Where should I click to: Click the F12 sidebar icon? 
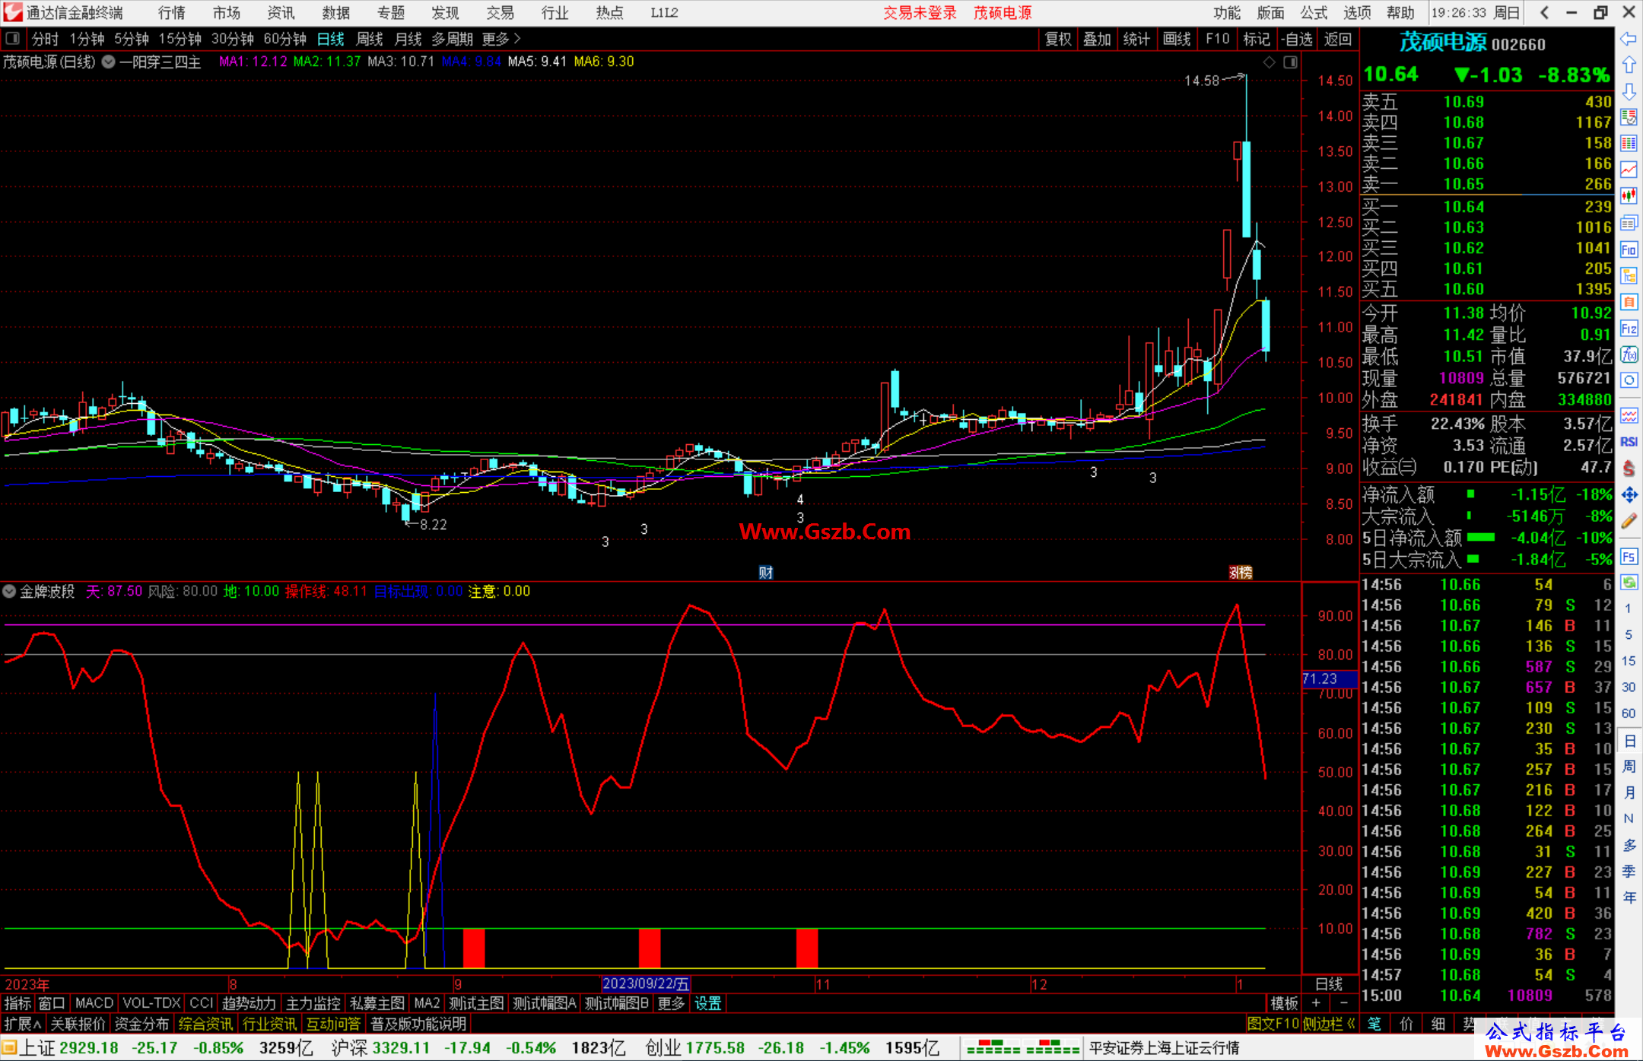click(x=1629, y=329)
